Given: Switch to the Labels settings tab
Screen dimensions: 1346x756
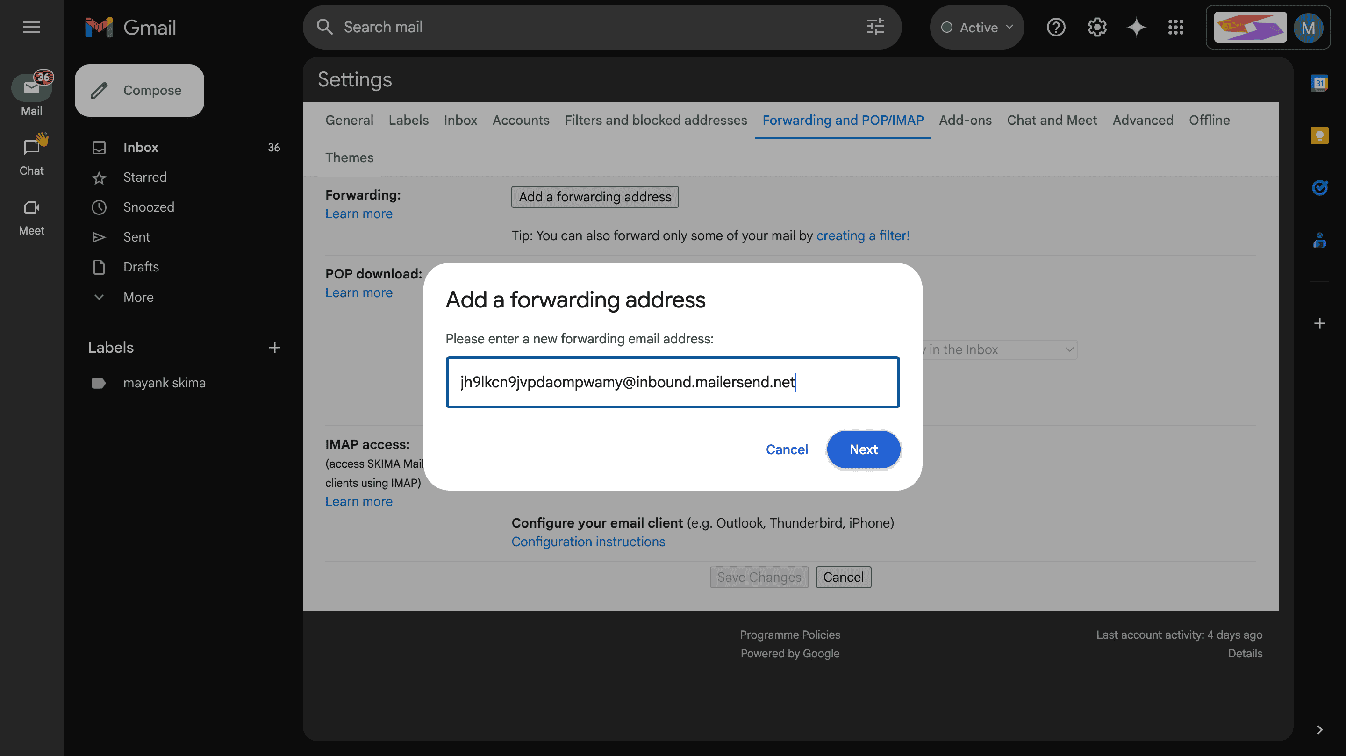Looking at the screenshot, I should coord(408,120).
